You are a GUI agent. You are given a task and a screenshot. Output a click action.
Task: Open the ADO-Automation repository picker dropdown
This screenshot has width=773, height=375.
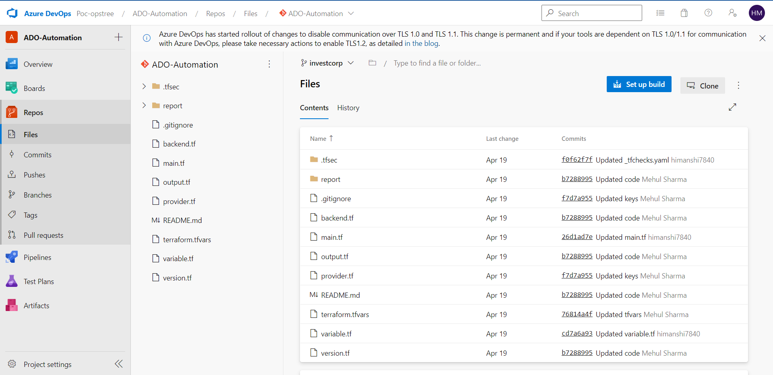(316, 13)
